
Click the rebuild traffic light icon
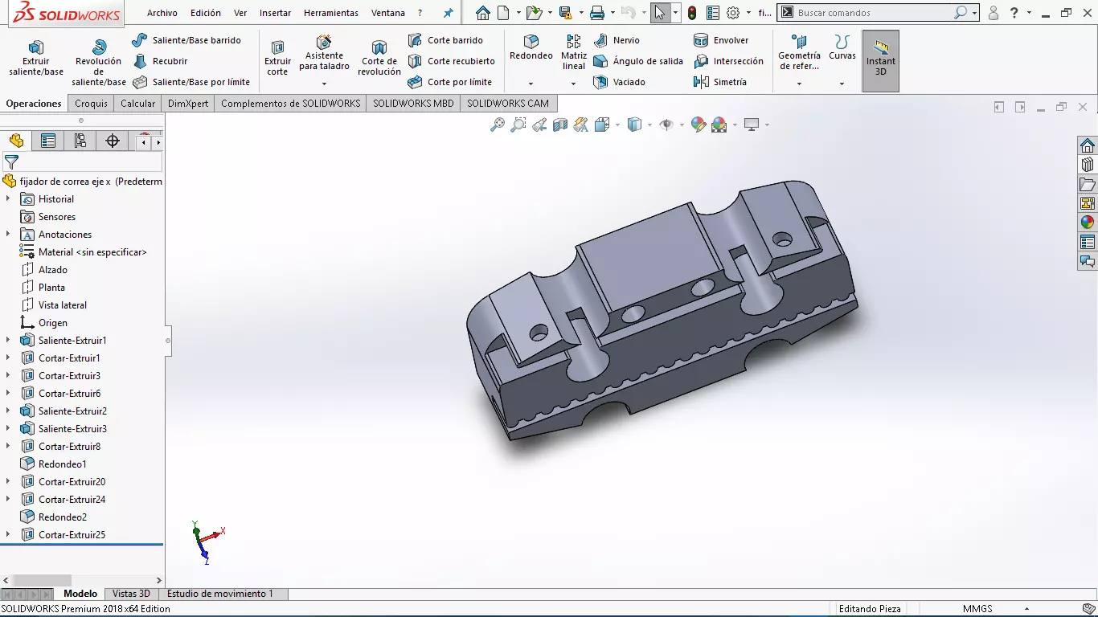pos(692,13)
